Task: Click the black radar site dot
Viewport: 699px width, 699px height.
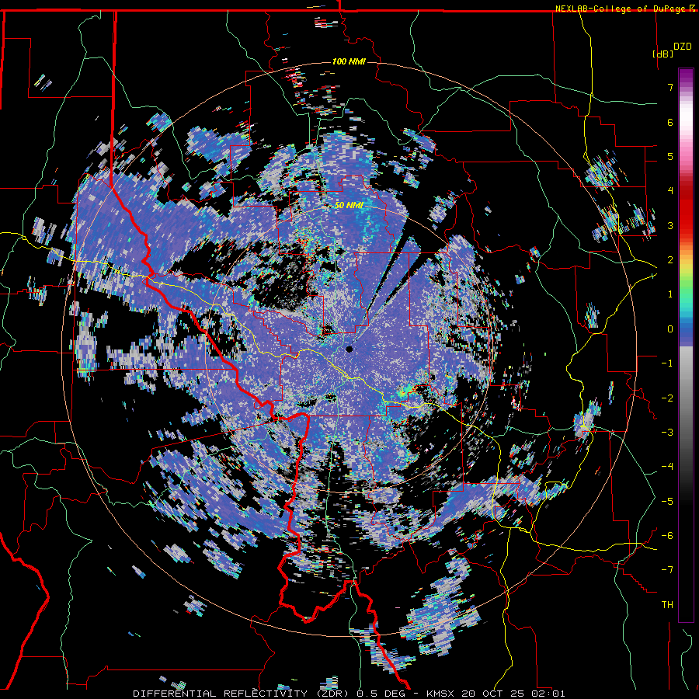Action: pos(349,349)
